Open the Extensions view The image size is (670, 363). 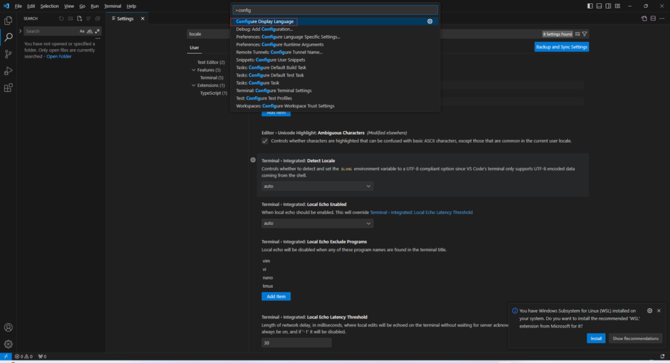(9, 88)
